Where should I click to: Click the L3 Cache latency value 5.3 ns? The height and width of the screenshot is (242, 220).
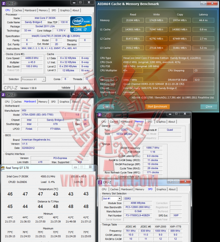click(203, 48)
